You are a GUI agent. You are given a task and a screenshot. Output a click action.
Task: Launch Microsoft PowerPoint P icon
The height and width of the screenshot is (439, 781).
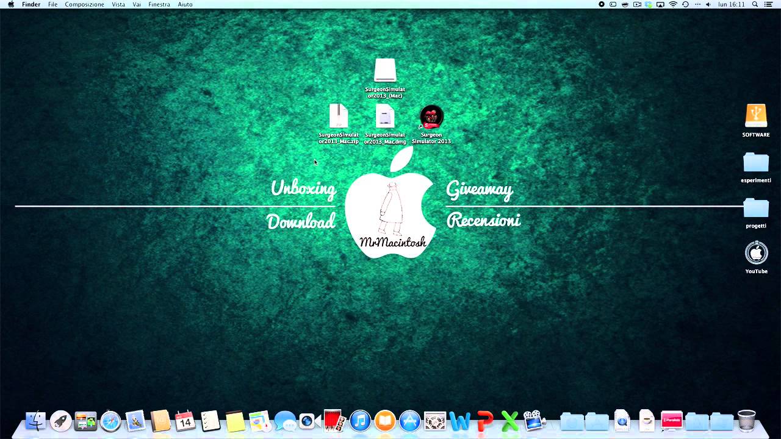[x=485, y=421]
